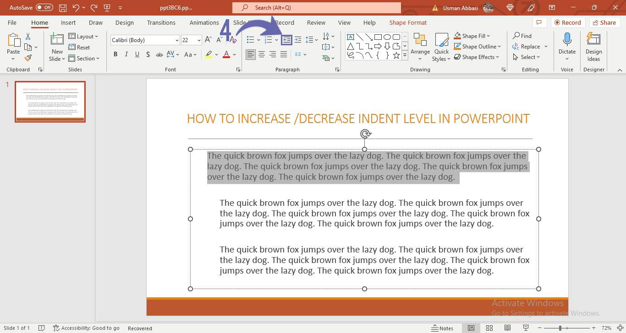This screenshot has height=333, width=626.
Task: Click Decrease Font Size icon
Action: point(219,40)
